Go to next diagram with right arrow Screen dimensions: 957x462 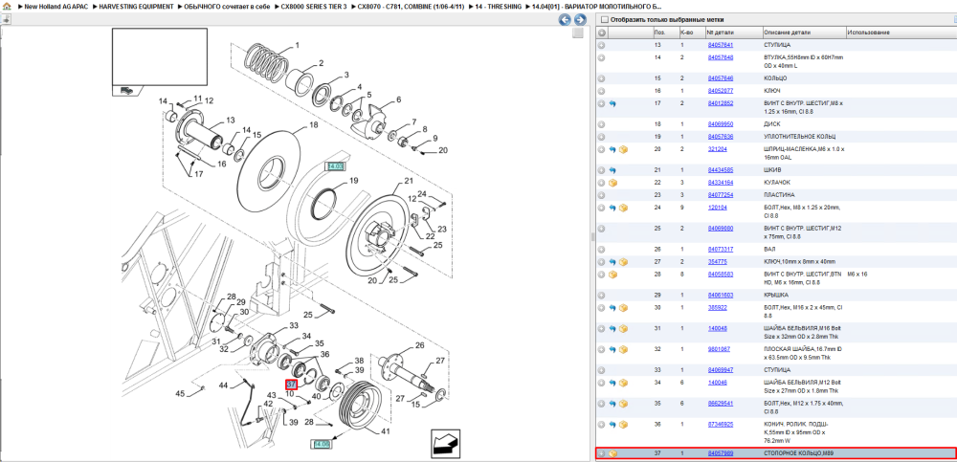click(580, 19)
